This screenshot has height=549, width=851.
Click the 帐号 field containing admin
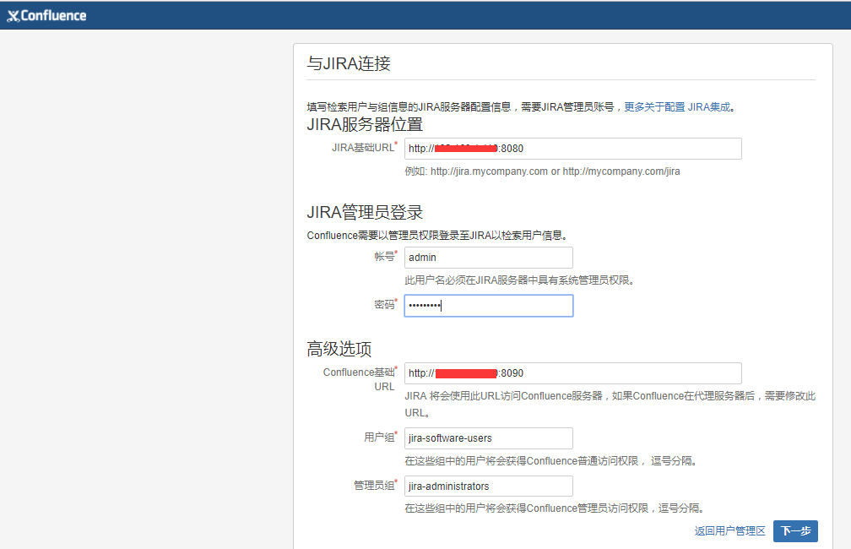coord(489,258)
